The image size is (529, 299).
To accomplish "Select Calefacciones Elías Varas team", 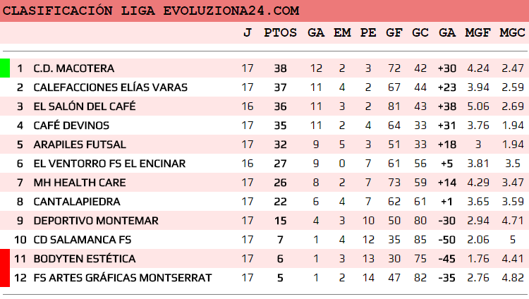I will [110, 87].
